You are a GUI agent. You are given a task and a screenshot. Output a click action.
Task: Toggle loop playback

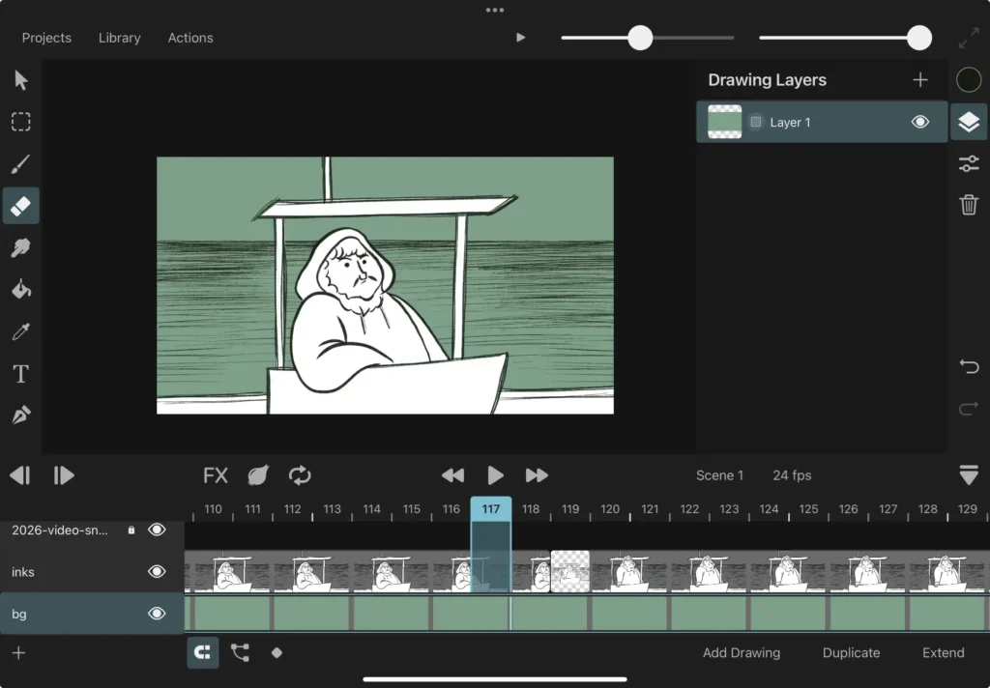[300, 475]
